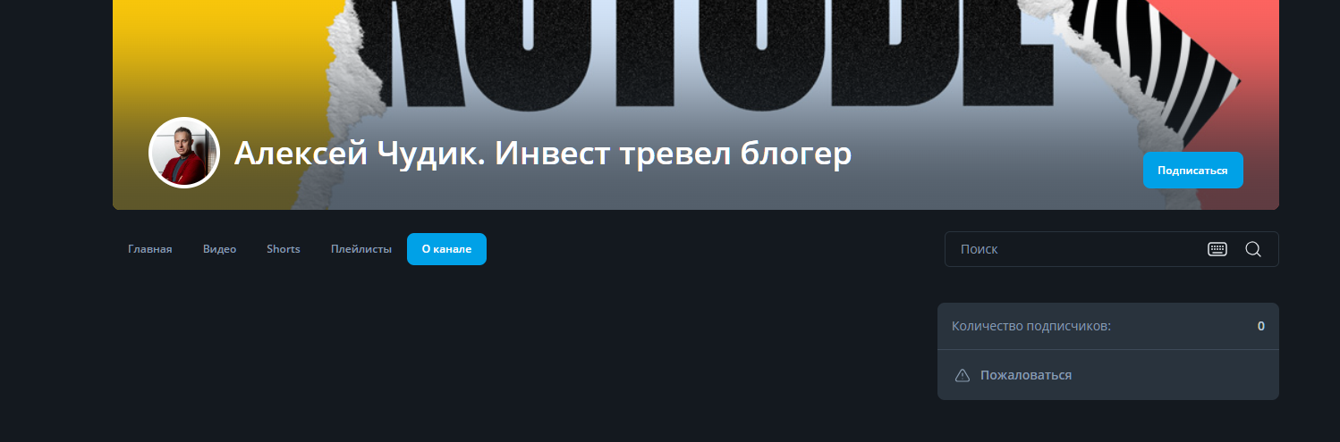Open the Shorts tab
The height and width of the screenshot is (442, 1340).
pos(283,249)
